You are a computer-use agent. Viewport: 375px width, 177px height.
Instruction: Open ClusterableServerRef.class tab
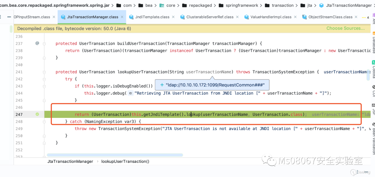(210, 17)
